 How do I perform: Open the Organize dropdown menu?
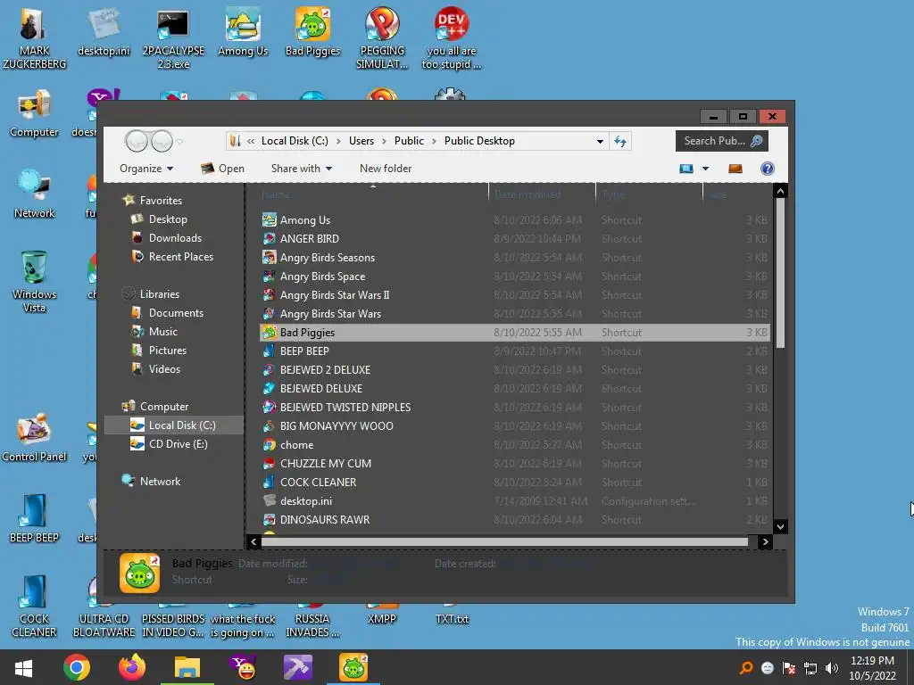[146, 169]
